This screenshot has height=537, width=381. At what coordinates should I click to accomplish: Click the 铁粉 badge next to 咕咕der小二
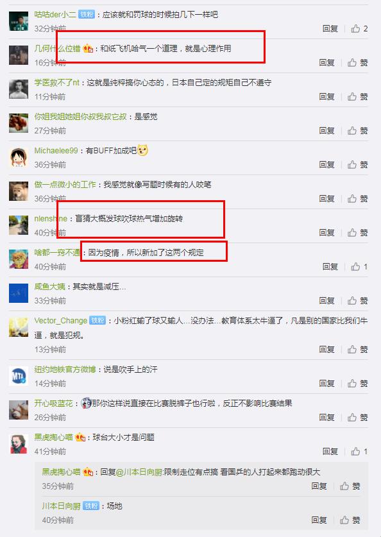point(86,15)
